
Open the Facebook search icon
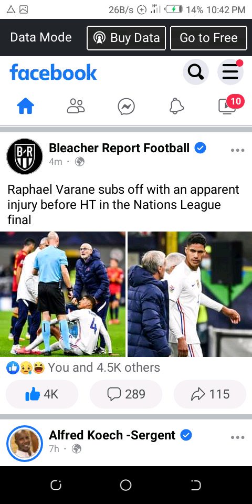[x=195, y=72]
